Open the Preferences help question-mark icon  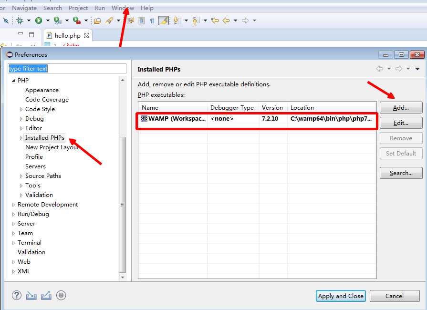coord(17,295)
